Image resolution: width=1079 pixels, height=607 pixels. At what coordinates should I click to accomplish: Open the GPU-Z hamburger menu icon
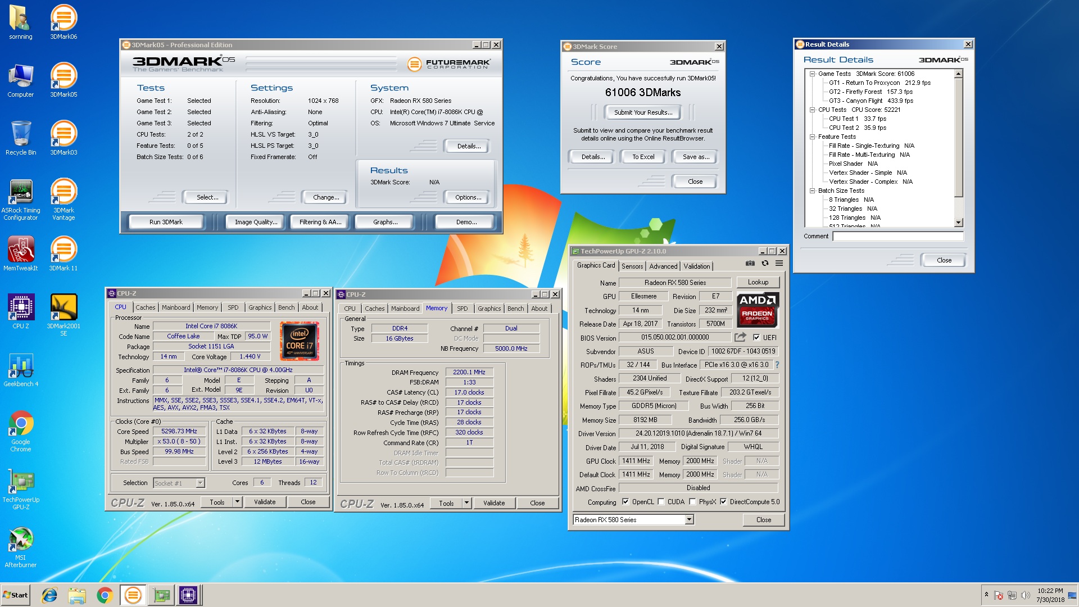coord(779,263)
